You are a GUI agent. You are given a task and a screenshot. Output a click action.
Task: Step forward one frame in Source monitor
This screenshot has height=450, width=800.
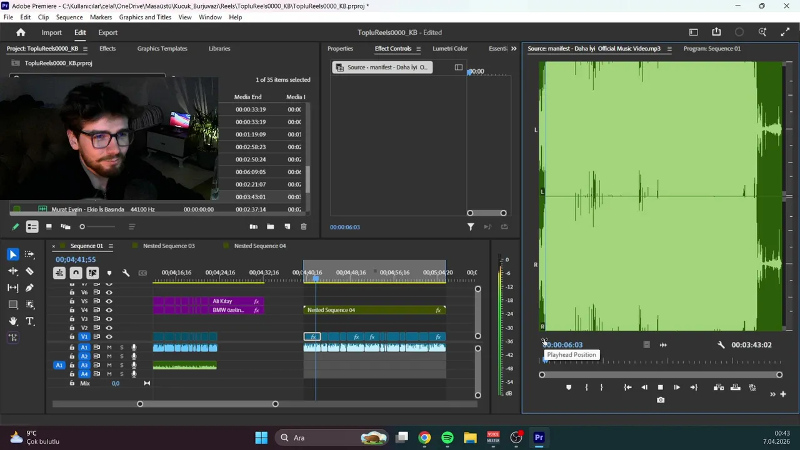click(677, 387)
